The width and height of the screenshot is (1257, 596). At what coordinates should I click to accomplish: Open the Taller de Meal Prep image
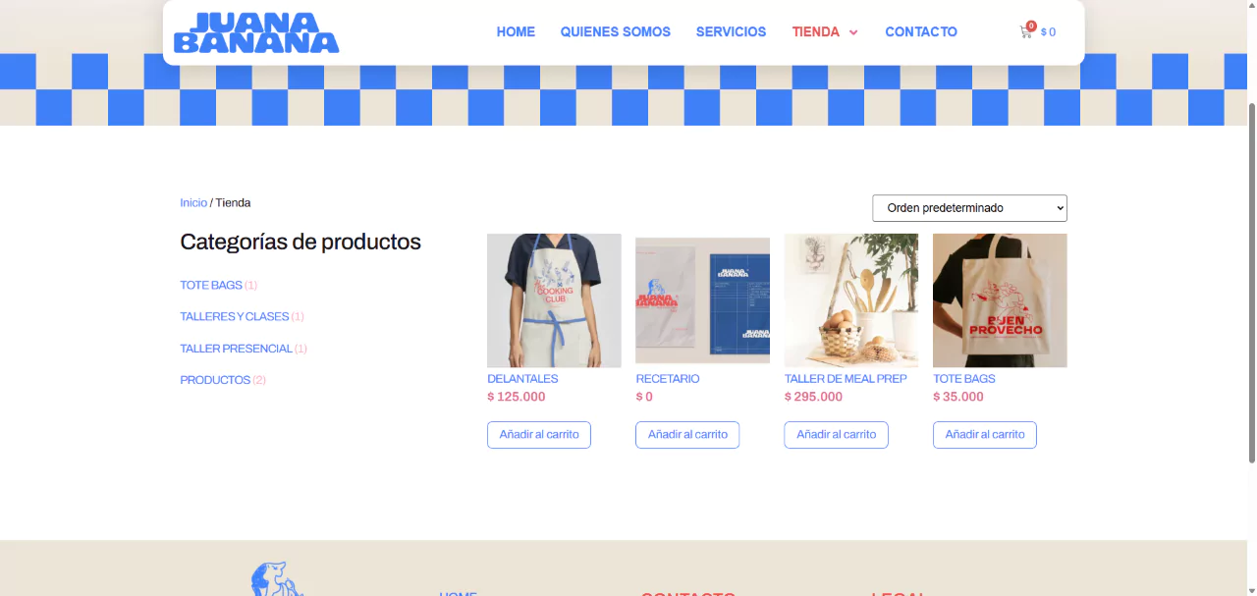851,300
